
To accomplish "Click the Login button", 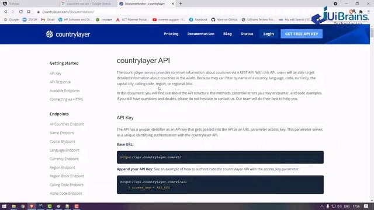I will point(268,34).
